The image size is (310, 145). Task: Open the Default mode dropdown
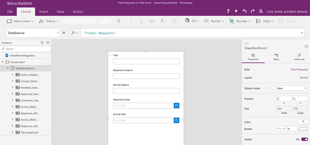click(292, 88)
